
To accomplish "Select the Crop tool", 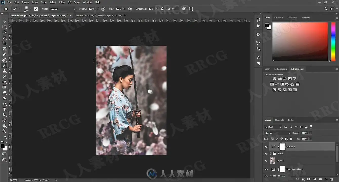I will click(x=4, y=43).
